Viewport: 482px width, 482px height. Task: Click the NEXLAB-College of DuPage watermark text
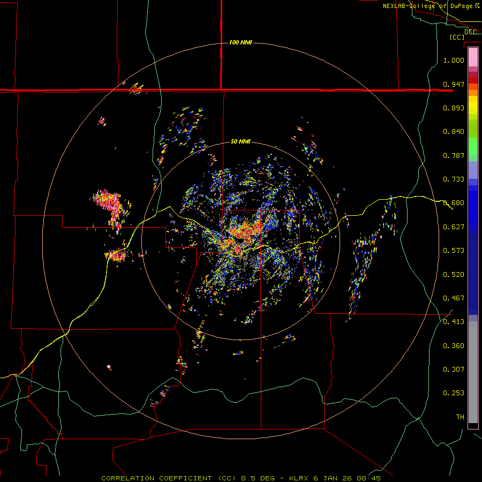coord(431,6)
